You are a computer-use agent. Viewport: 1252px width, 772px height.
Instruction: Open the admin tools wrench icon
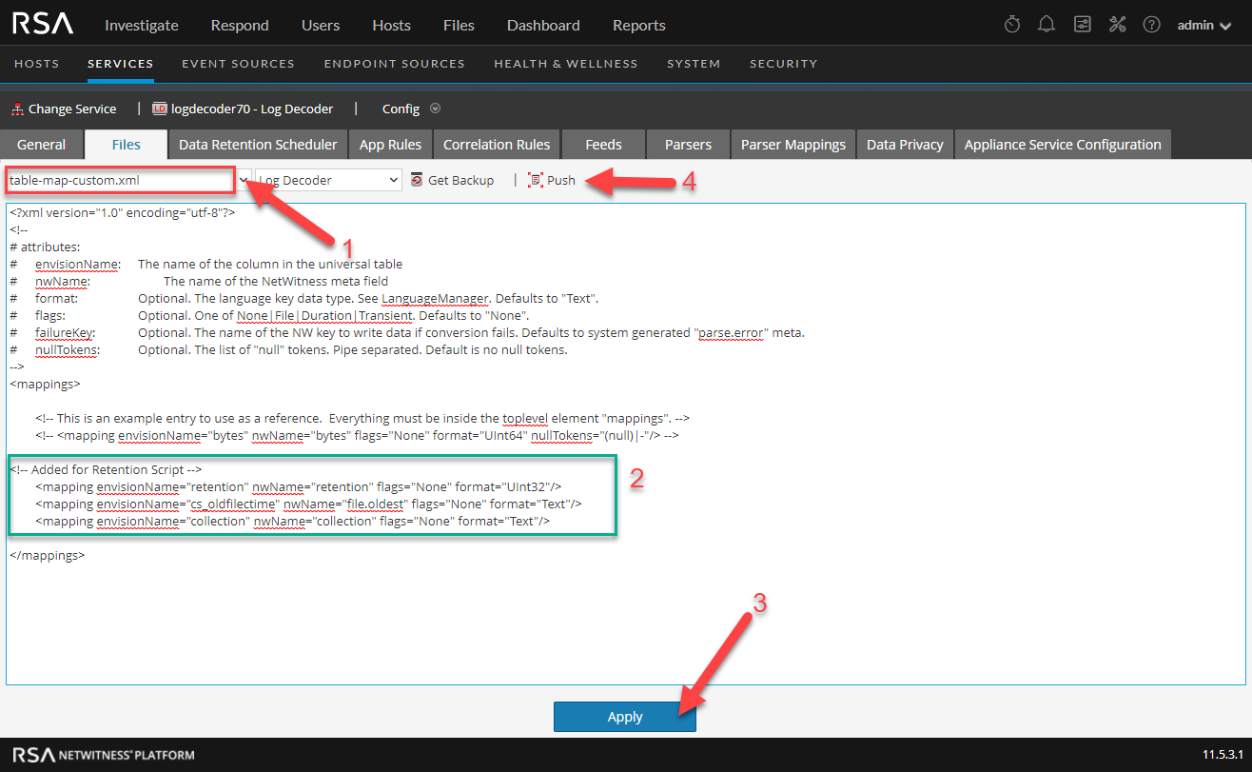1117,25
